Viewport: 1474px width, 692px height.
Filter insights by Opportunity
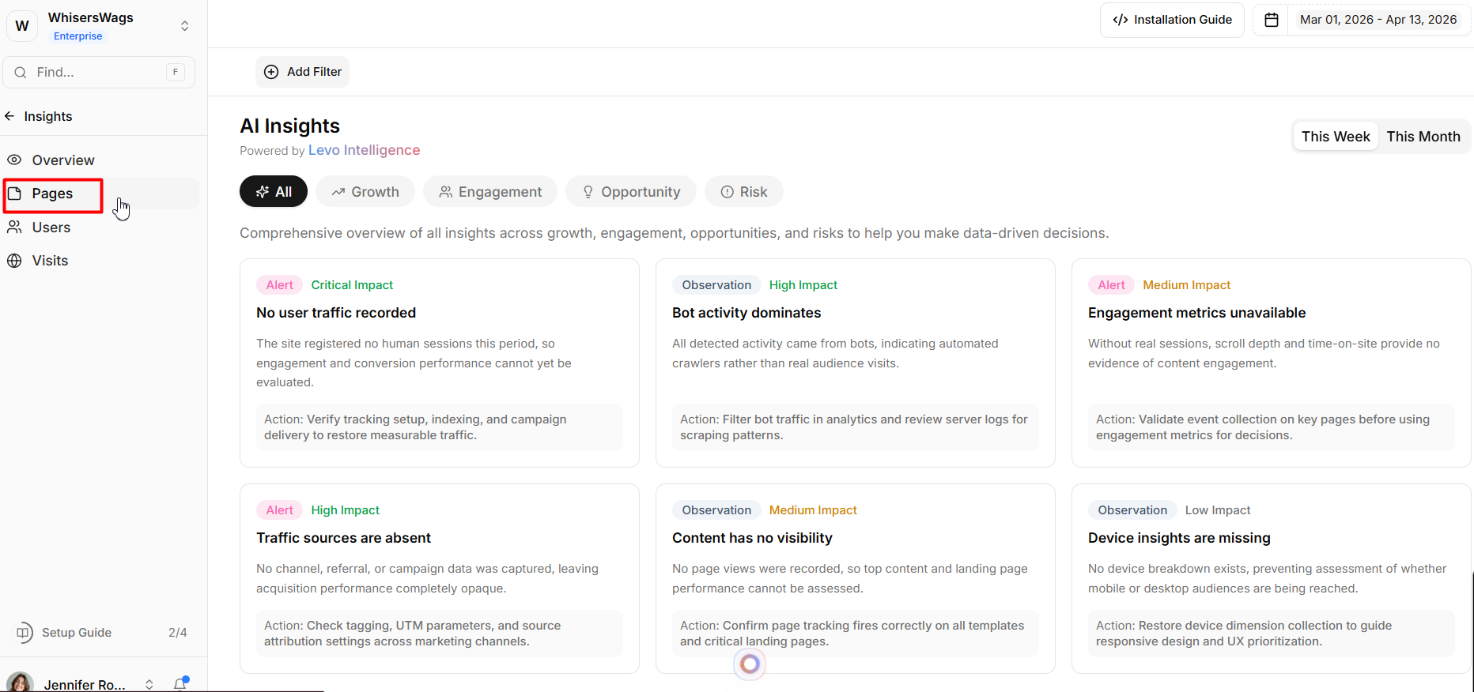coord(630,192)
